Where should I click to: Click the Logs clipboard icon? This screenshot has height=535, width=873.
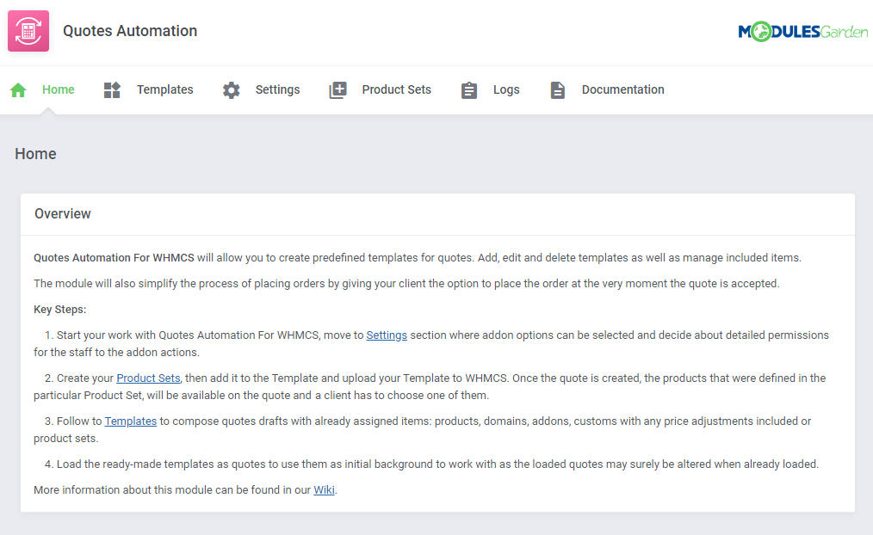coord(469,90)
